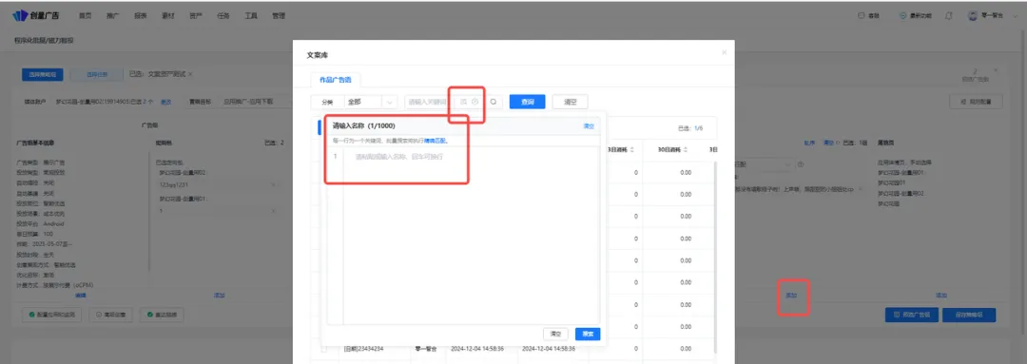Screen dimensions: 1027x364
Task: Click 编辑 link under 广告组基本信息
Action: click(x=81, y=296)
